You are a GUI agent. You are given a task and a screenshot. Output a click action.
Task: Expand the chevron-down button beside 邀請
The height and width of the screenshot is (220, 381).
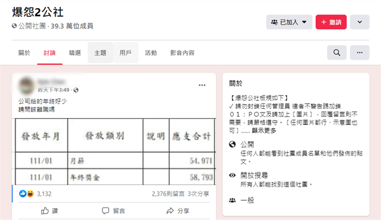coord(360,22)
